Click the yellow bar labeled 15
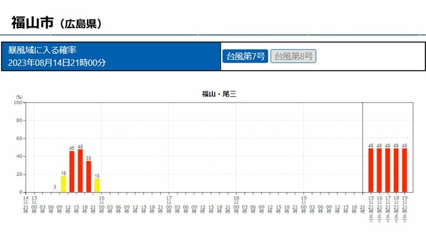426x239 pixels. click(x=97, y=185)
